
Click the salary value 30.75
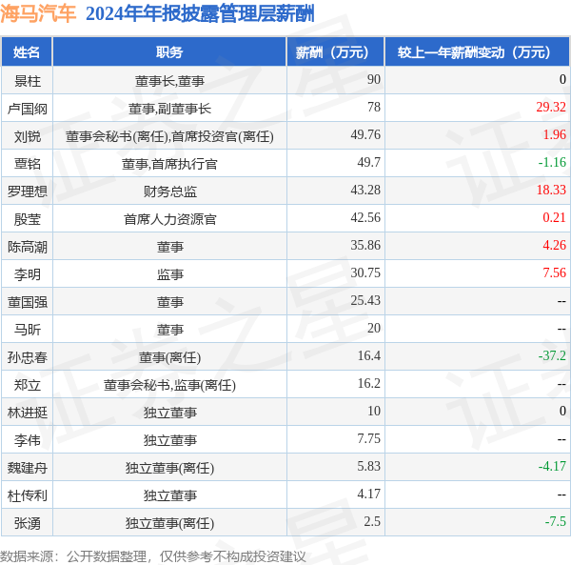[x=365, y=272]
